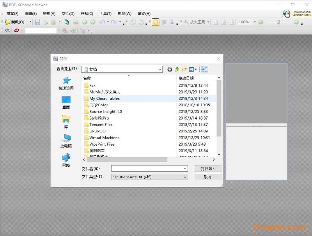Image resolution: width=312 pixels, height=236 pixels.
Task: Create a new folder in the dialog
Action: [184, 69]
